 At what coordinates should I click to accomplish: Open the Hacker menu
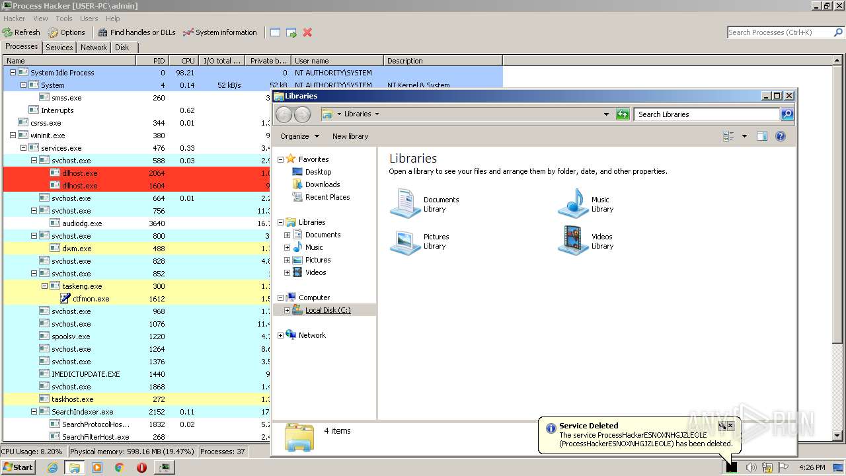pos(15,19)
